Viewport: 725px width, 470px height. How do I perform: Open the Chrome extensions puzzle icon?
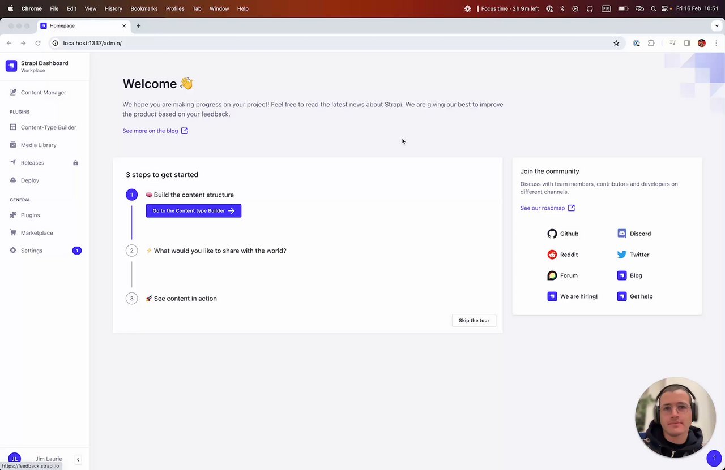(x=651, y=43)
